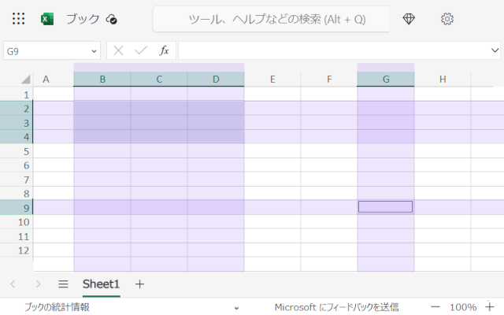Click the cloud save status icon
The height and width of the screenshot is (315, 504).
pos(112,20)
